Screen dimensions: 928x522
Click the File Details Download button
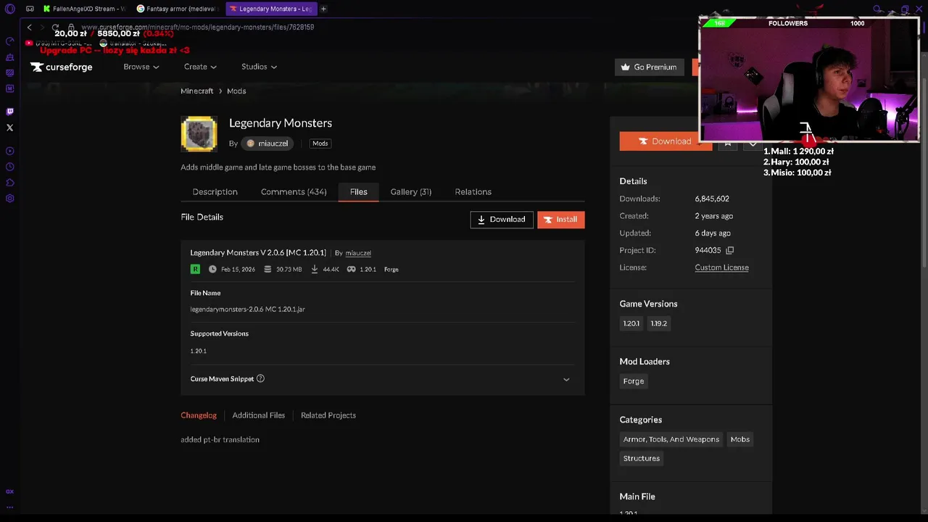click(502, 220)
